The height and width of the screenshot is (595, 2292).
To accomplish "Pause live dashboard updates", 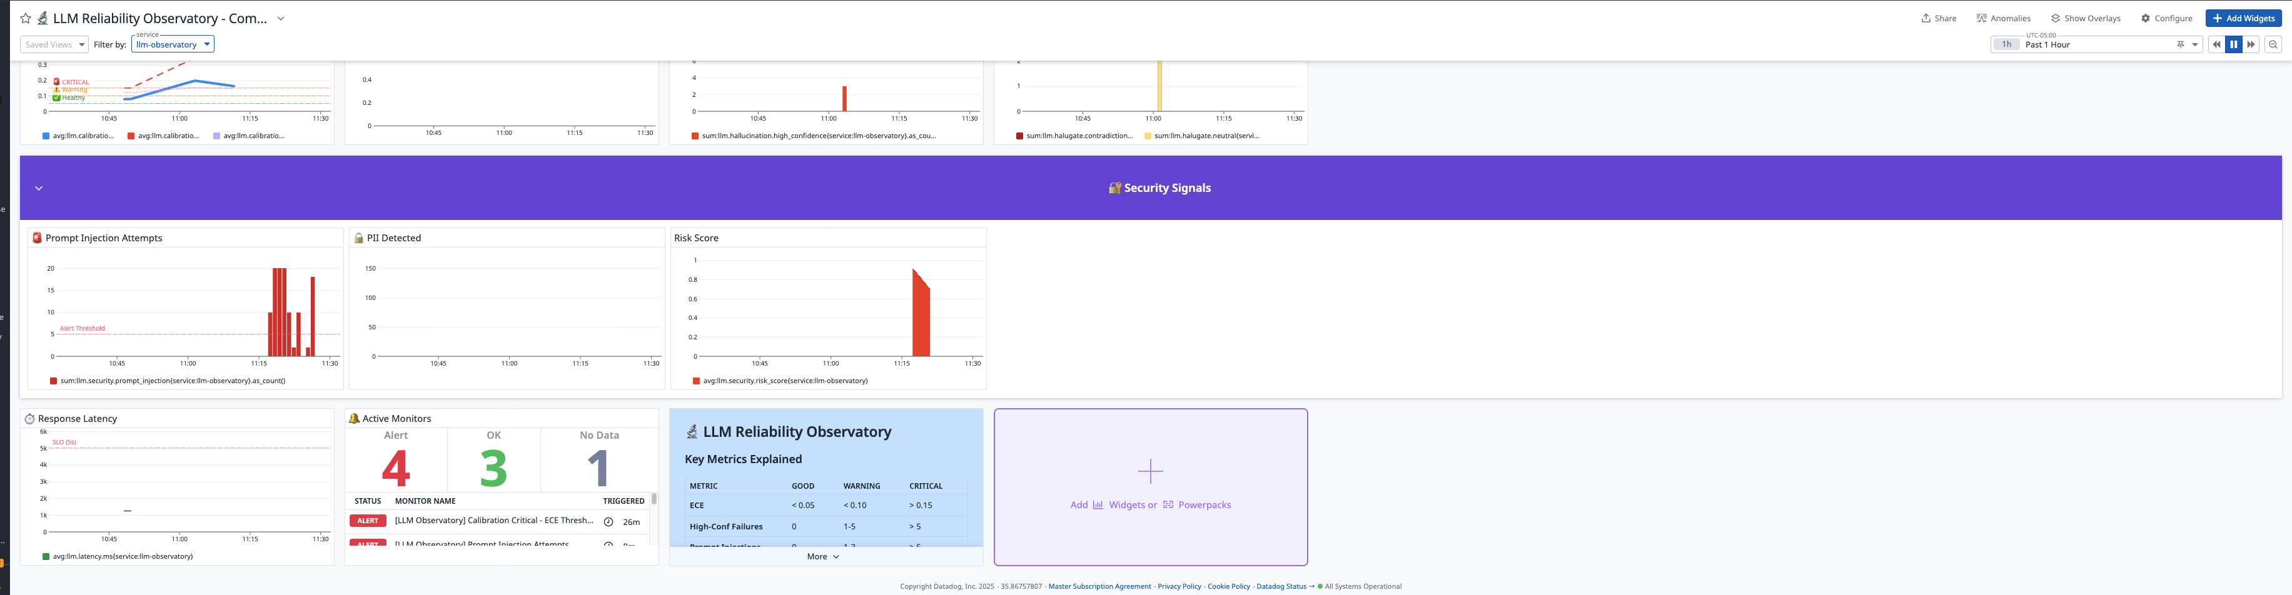I will coord(2233,44).
